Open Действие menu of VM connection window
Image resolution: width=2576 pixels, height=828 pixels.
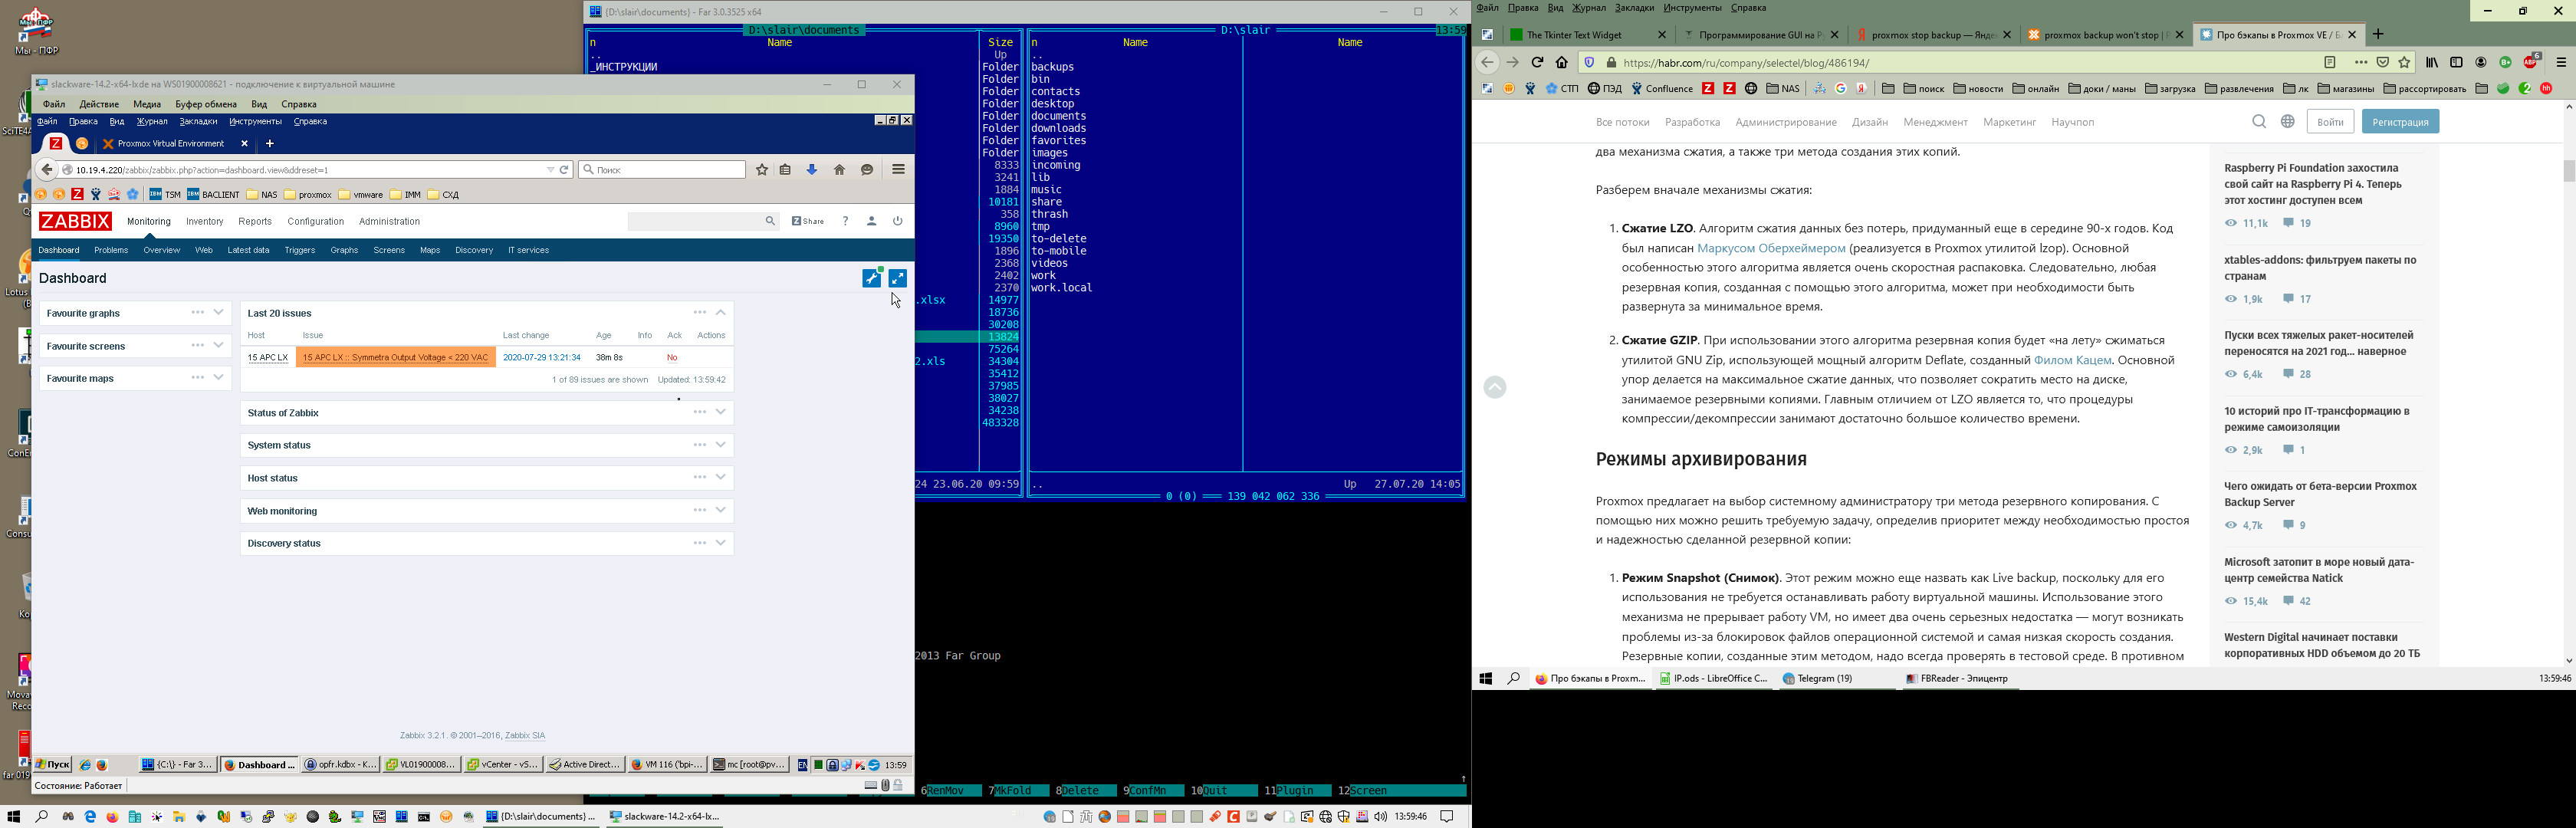pyautogui.click(x=99, y=104)
